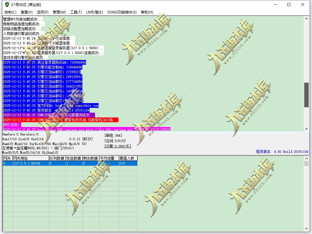The height and width of the screenshot is (234, 312).
Task: Click the gateway list scroll-up arrow
Action: pyautogui.click(x=306, y=158)
